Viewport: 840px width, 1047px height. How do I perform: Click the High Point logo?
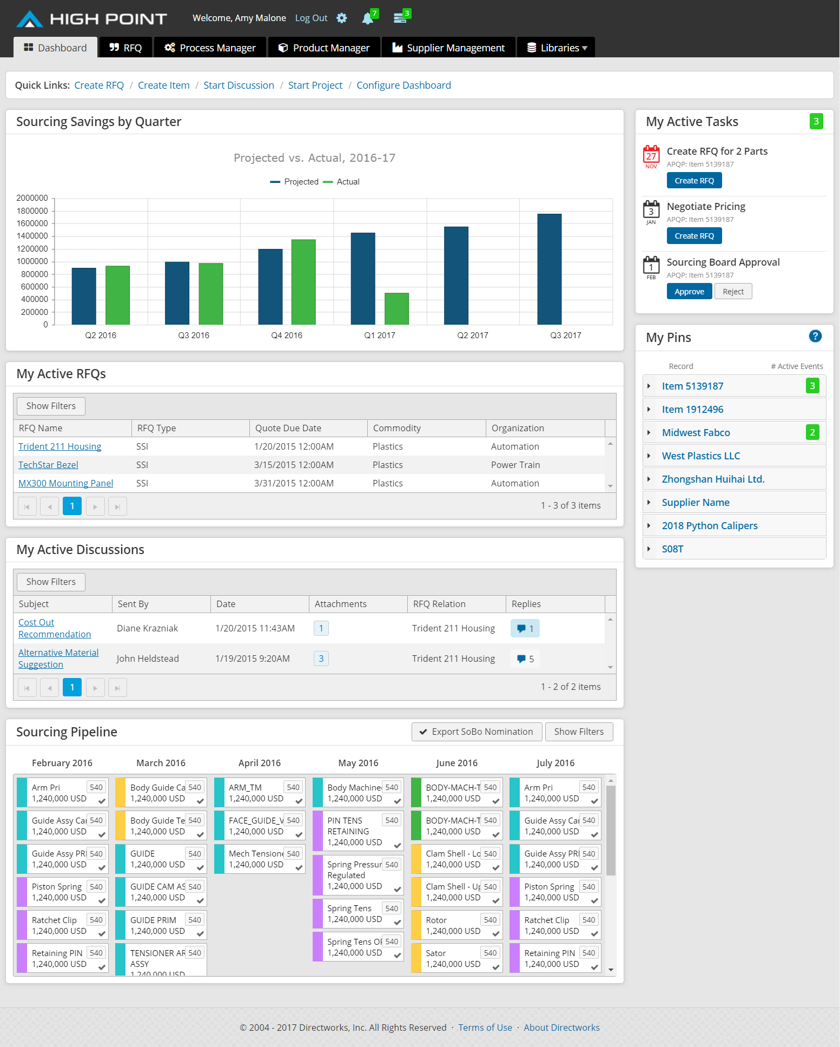coord(91,19)
